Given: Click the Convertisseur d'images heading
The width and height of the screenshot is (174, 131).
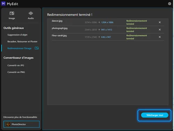Looking at the screenshot, I should (18, 58).
